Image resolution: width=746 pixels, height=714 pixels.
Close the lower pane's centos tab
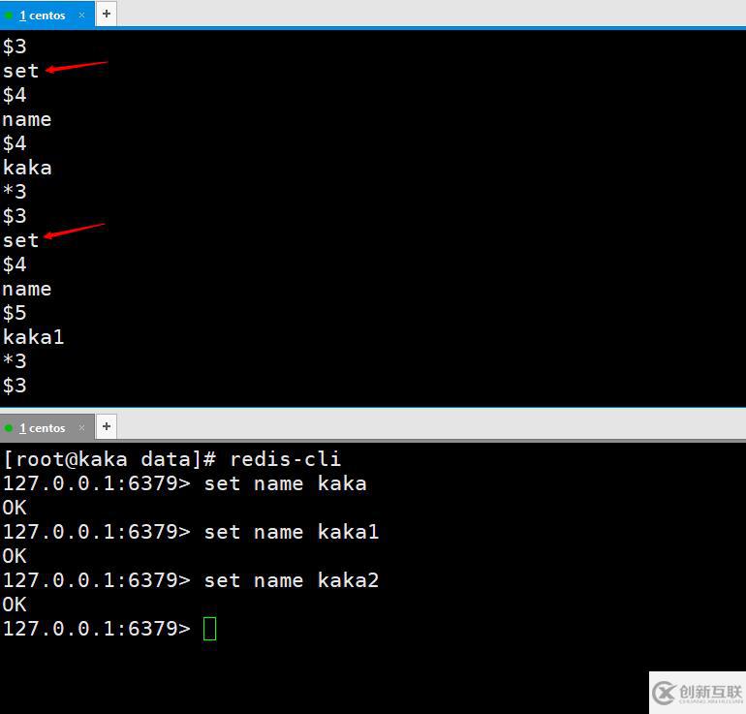81,427
